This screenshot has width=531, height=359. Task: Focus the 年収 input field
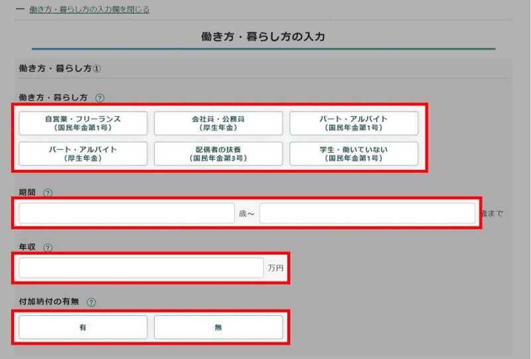point(141,268)
